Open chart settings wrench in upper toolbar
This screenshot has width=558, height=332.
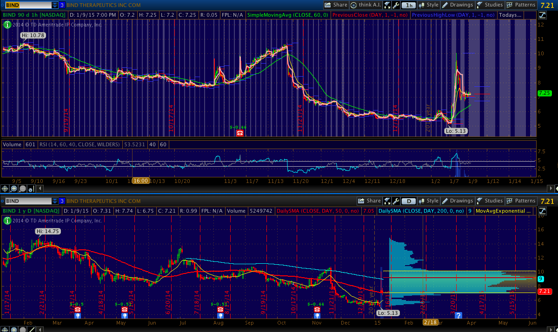[x=396, y=5]
